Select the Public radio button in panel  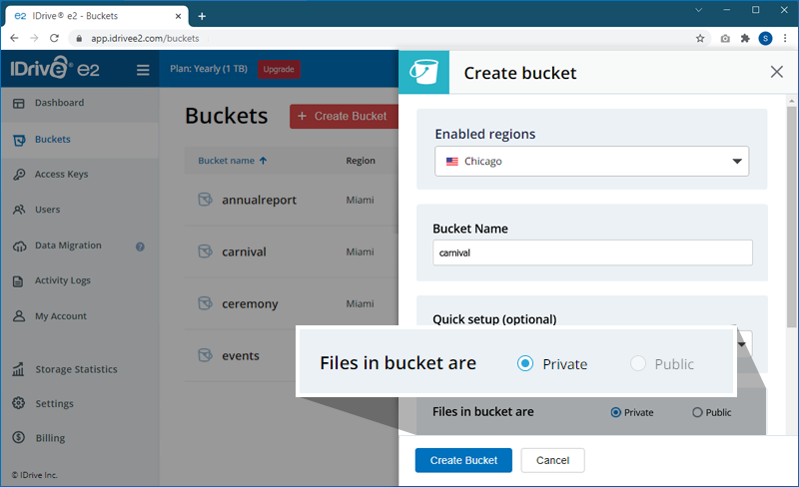point(697,412)
